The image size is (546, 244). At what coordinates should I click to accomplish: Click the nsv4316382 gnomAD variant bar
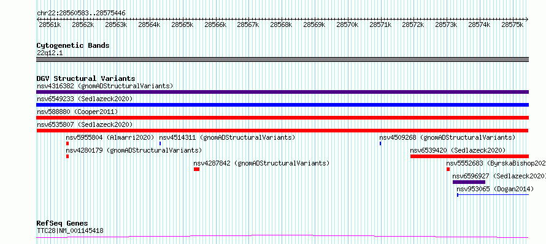pyautogui.click(x=282, y=92)
